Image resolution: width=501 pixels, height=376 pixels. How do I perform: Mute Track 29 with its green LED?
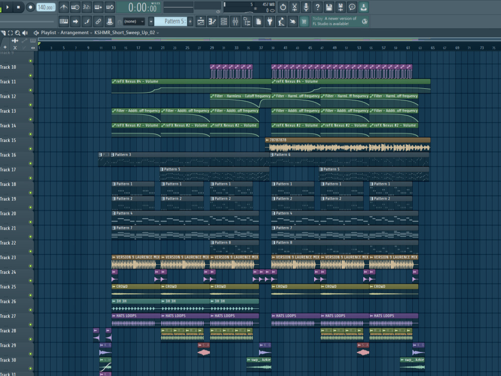[31, 354]
